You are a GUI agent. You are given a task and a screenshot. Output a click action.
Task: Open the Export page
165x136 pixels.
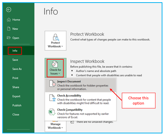point(16,96)
